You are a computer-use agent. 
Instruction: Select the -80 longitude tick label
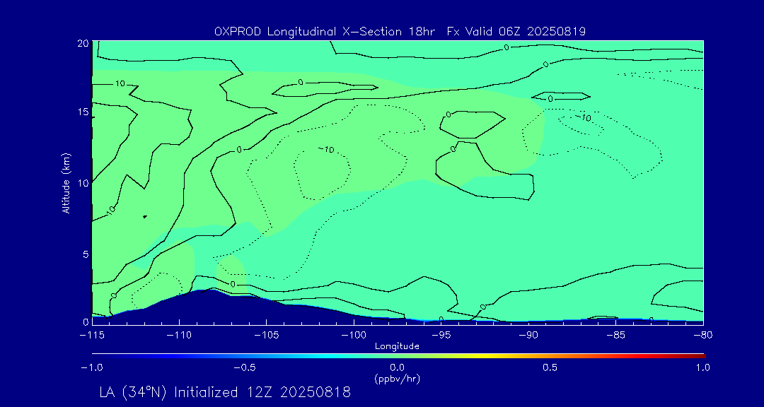click(702, 334)
